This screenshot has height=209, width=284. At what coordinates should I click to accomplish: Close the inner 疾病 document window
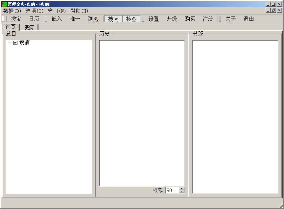[279, 10]
